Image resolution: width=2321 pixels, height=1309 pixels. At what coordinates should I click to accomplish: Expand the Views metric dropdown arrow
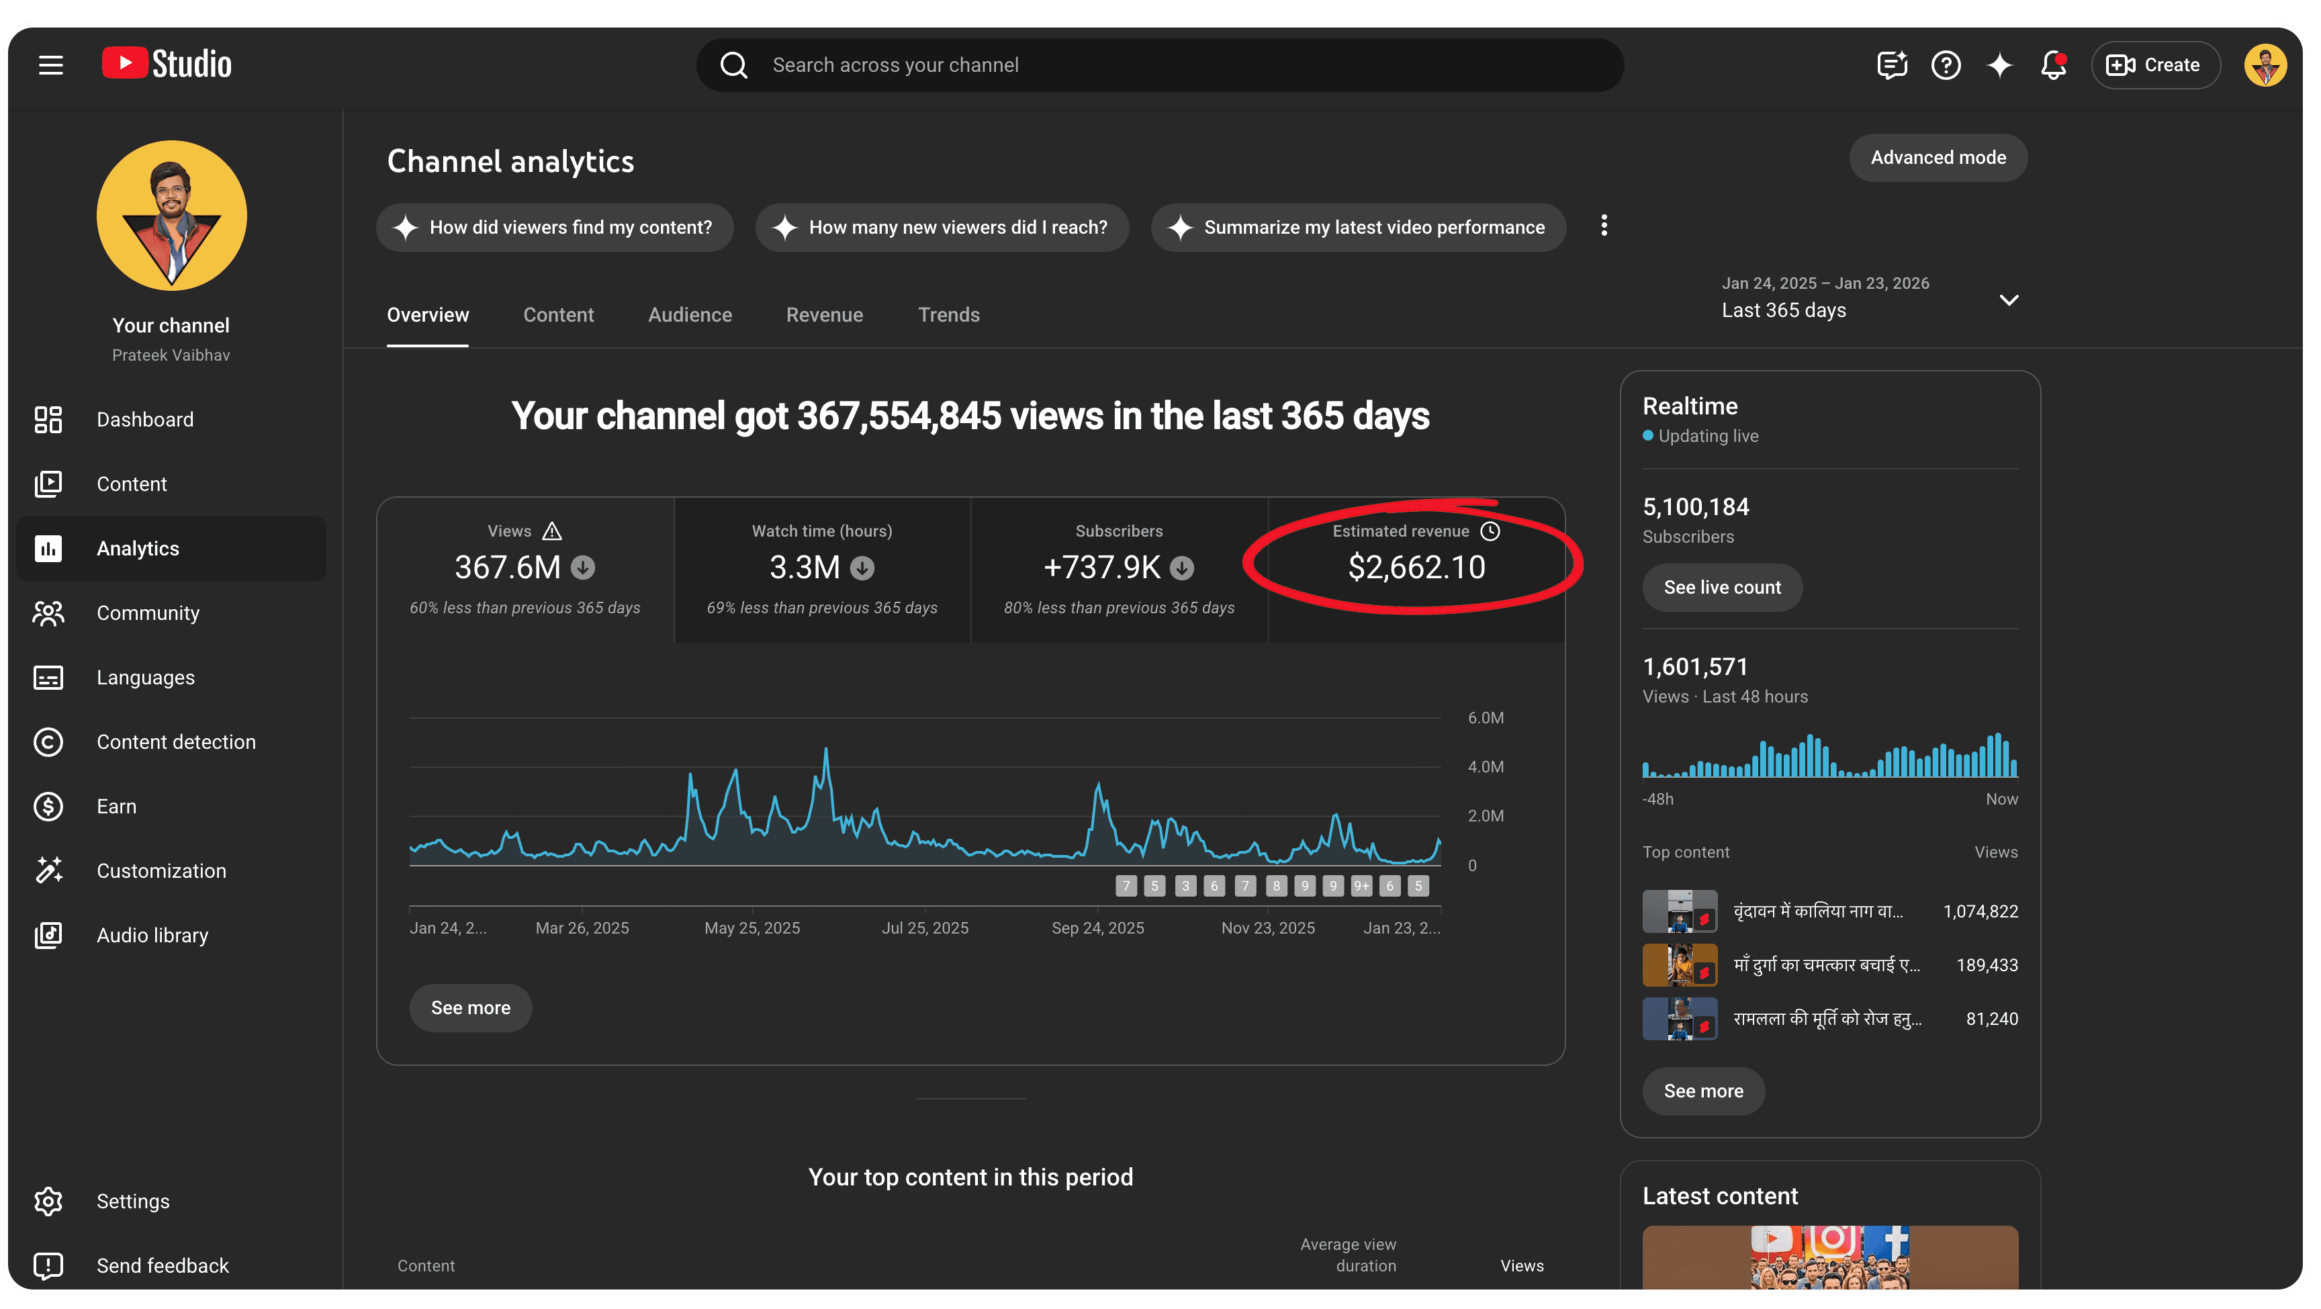tap(582, 568)
